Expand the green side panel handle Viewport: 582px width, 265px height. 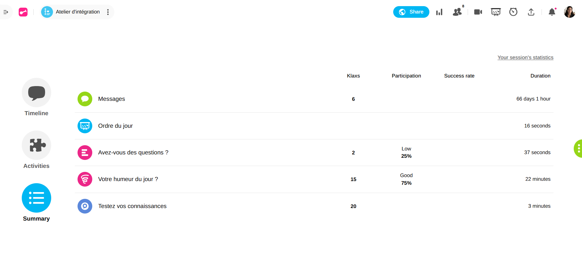[578, 149]
